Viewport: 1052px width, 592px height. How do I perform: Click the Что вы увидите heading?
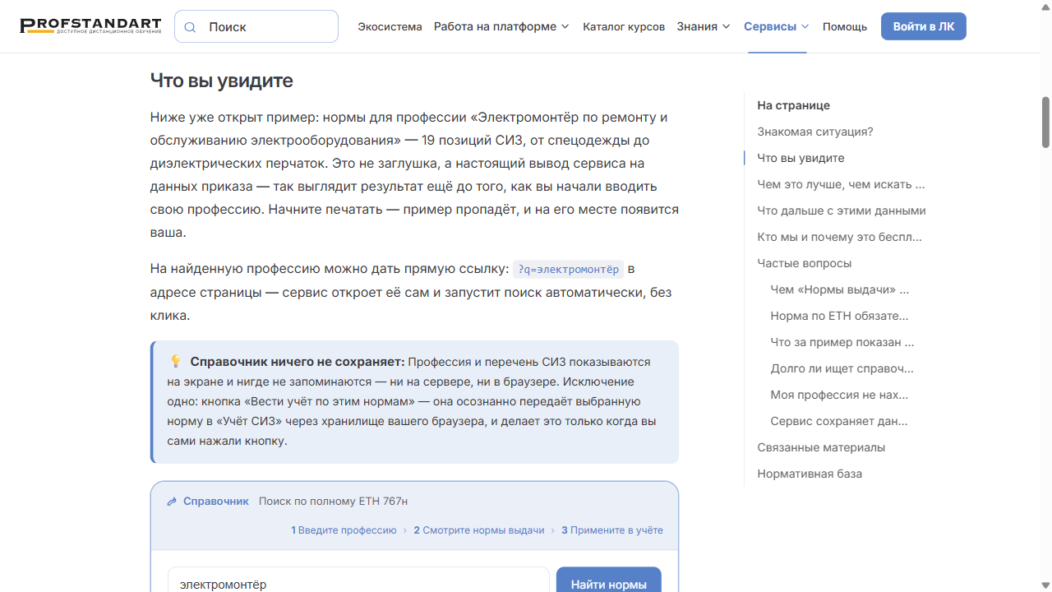(222, 81)
